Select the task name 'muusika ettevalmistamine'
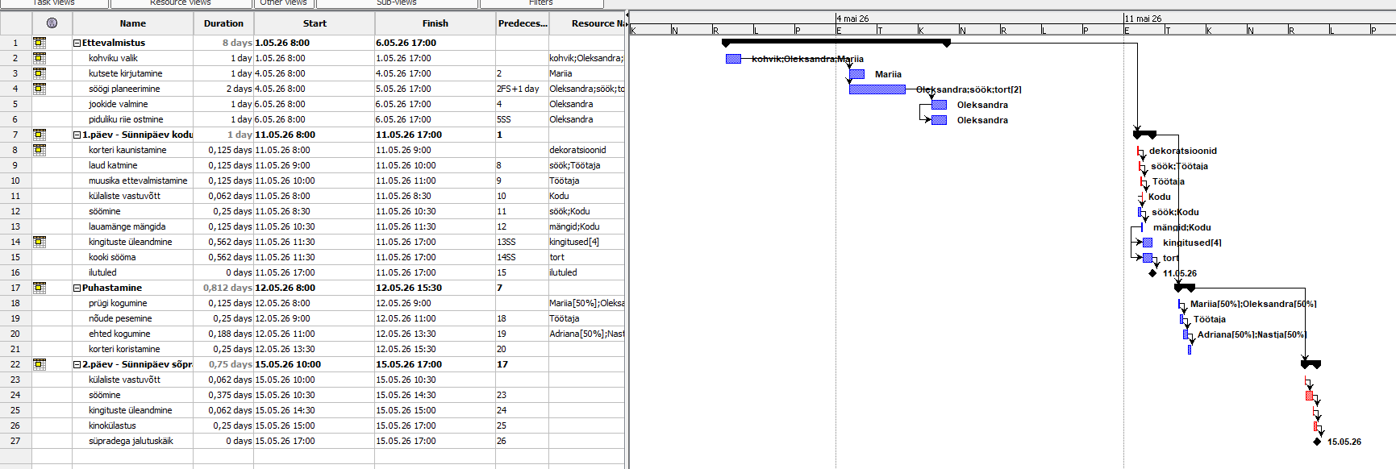This screenshot has height=469, width=1396. 138,181
